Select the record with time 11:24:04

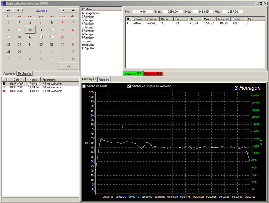41,87
